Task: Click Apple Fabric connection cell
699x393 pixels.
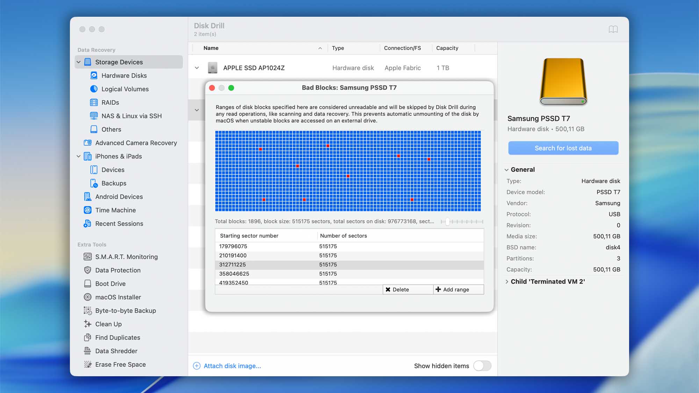Action: click(x=403, y=68)
